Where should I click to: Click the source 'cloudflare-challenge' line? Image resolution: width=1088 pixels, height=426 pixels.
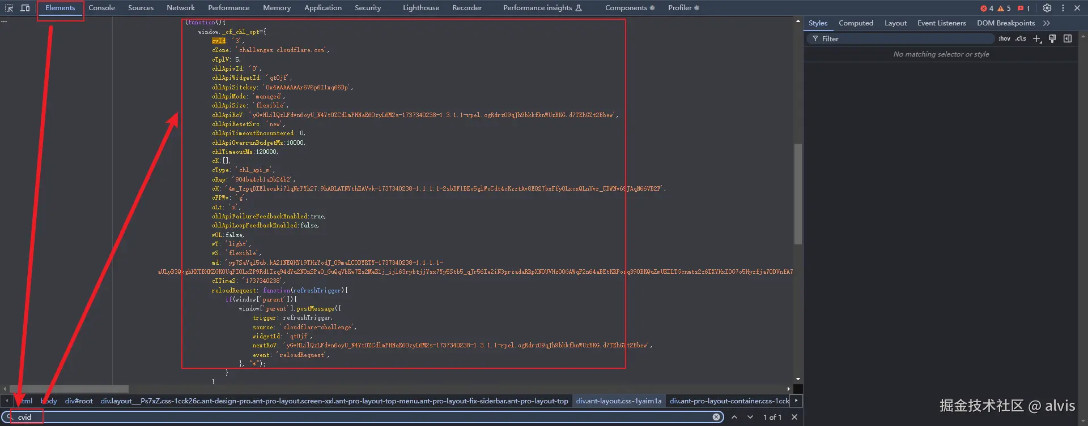pos(305,327)
